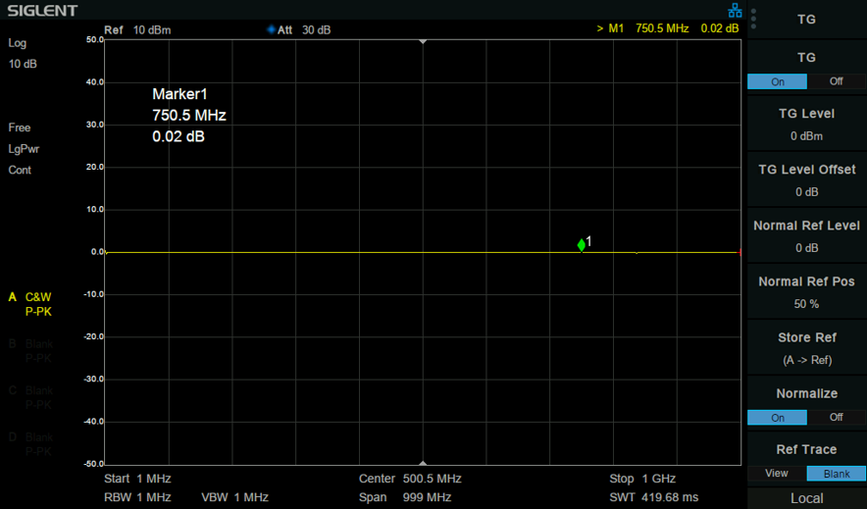Click the Start 1 MHz label

click(x=137, y=479)
